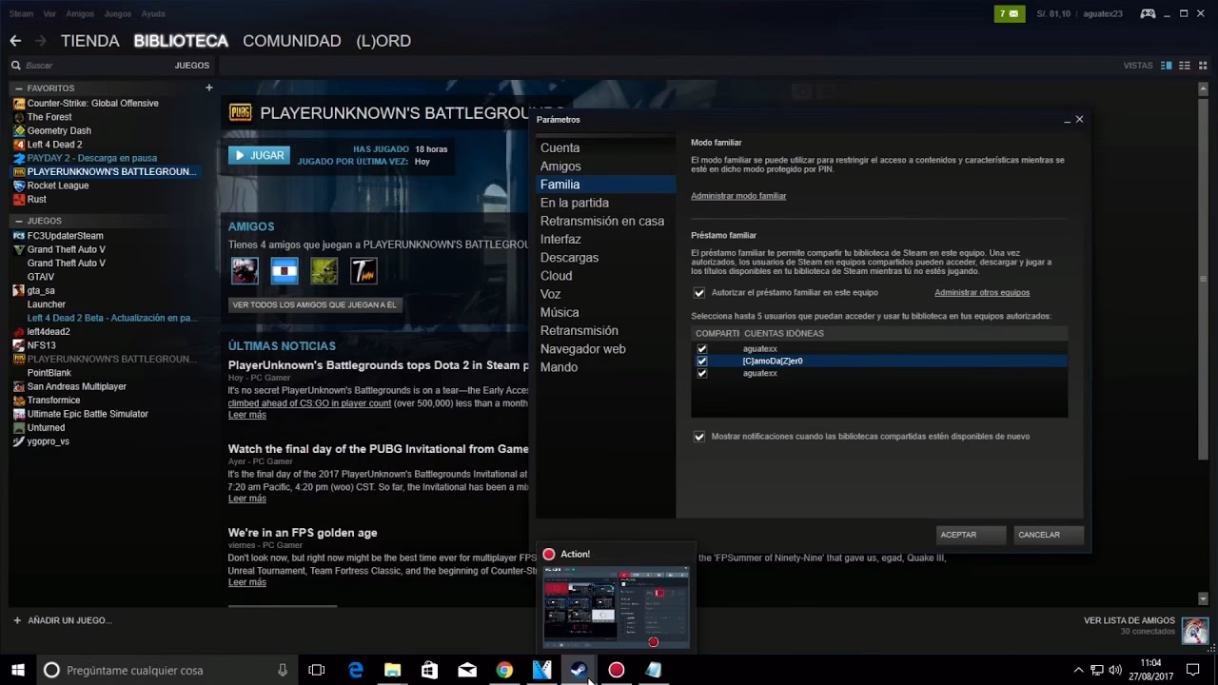Open the green inbox notifications envelope

coord(1009,13)
